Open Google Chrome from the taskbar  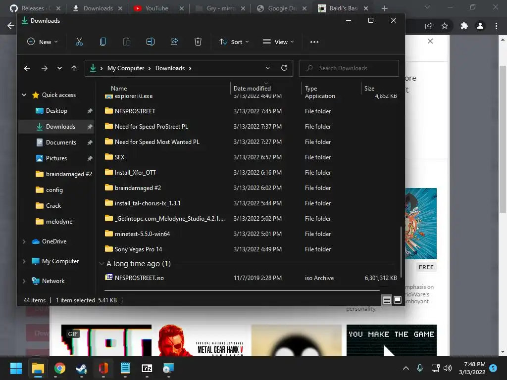[x=60, y=368]
